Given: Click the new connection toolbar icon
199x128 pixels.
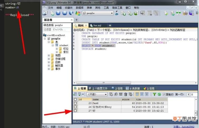Looking at the screenshot, I should (45, 13).
